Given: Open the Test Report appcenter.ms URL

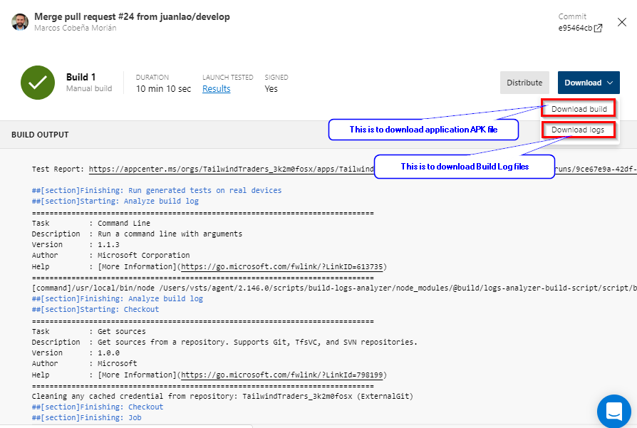Looking at the screenshot, I should point(232,169).
